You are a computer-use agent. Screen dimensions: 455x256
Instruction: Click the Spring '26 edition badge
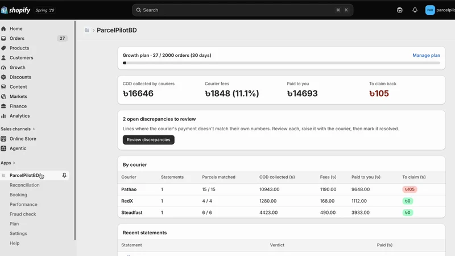tap(45, 10)
